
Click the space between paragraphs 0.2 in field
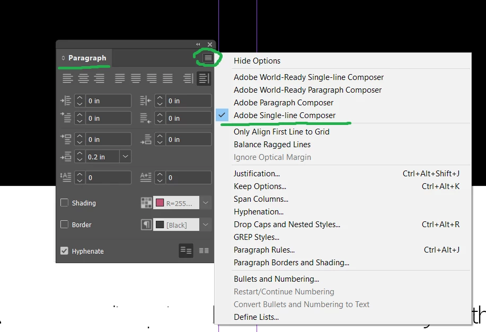[102, 157]
